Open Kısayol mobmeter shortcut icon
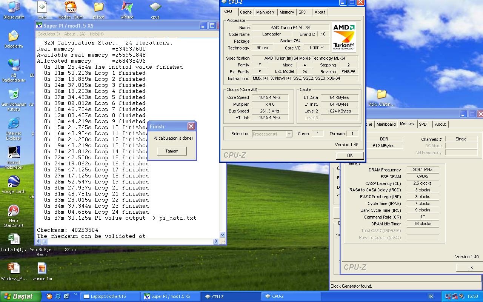This screenshot has width=483, height=302. [x=14, y=153]
